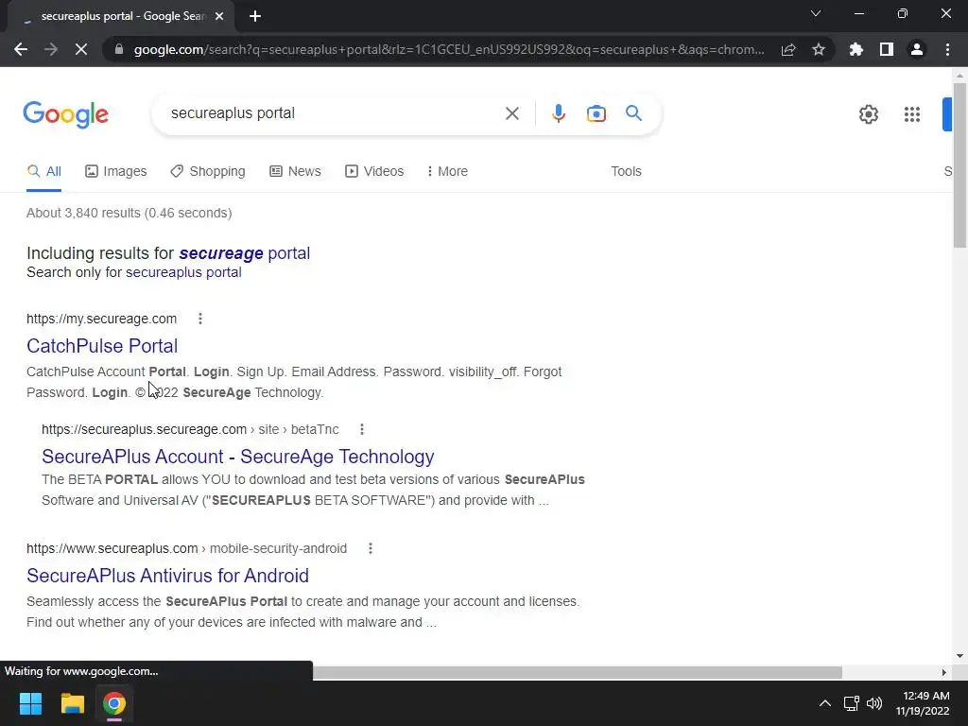
Task: Click the https://my.secureage.com URL text
Action: [101, 319]
